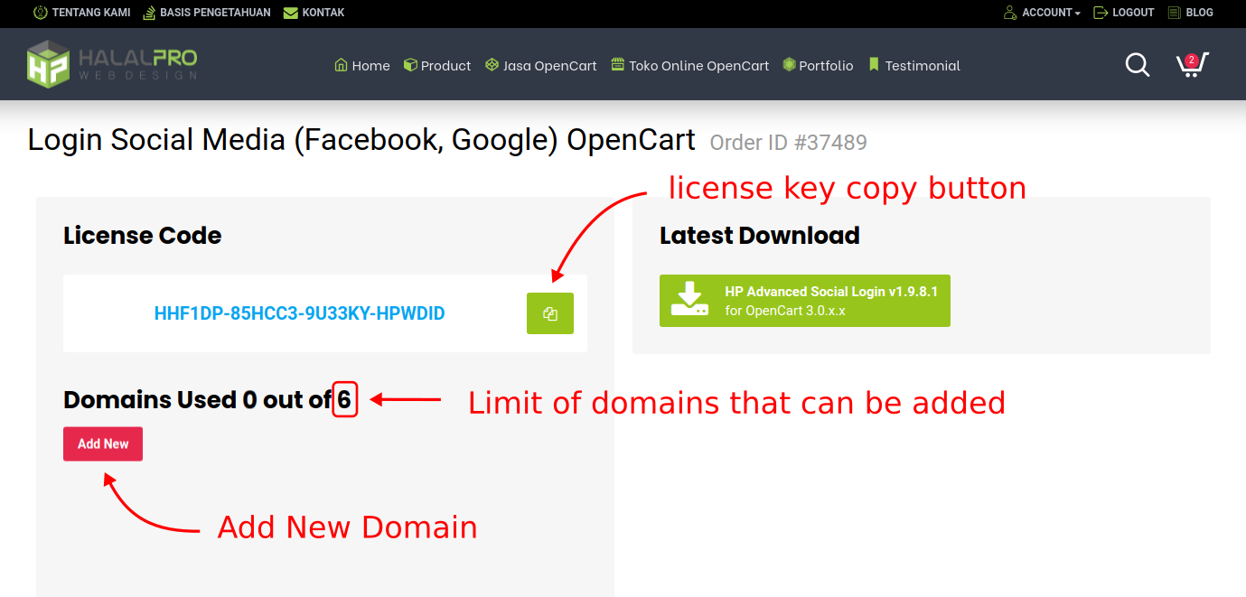Expand the Account dropdown menu
The height and width of the screenshot is (597, 1246).
coord(1043,13)
